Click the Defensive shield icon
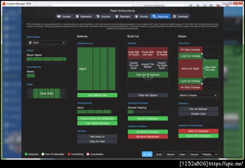 [x=77, y=16]
